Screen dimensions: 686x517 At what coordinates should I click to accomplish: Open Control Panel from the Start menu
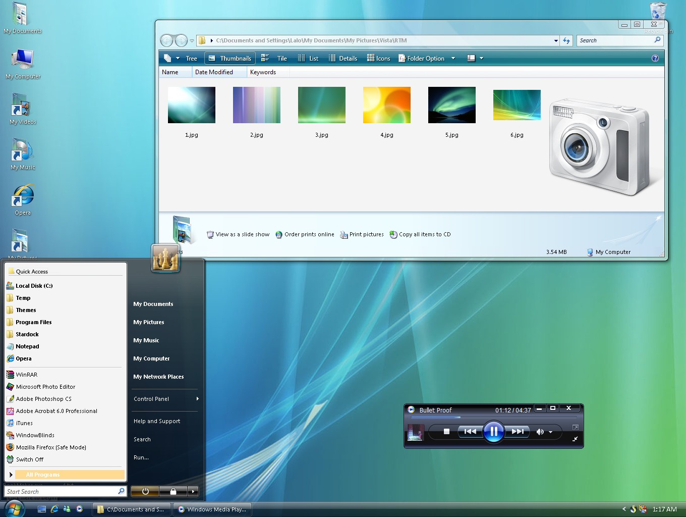[150, 399]
